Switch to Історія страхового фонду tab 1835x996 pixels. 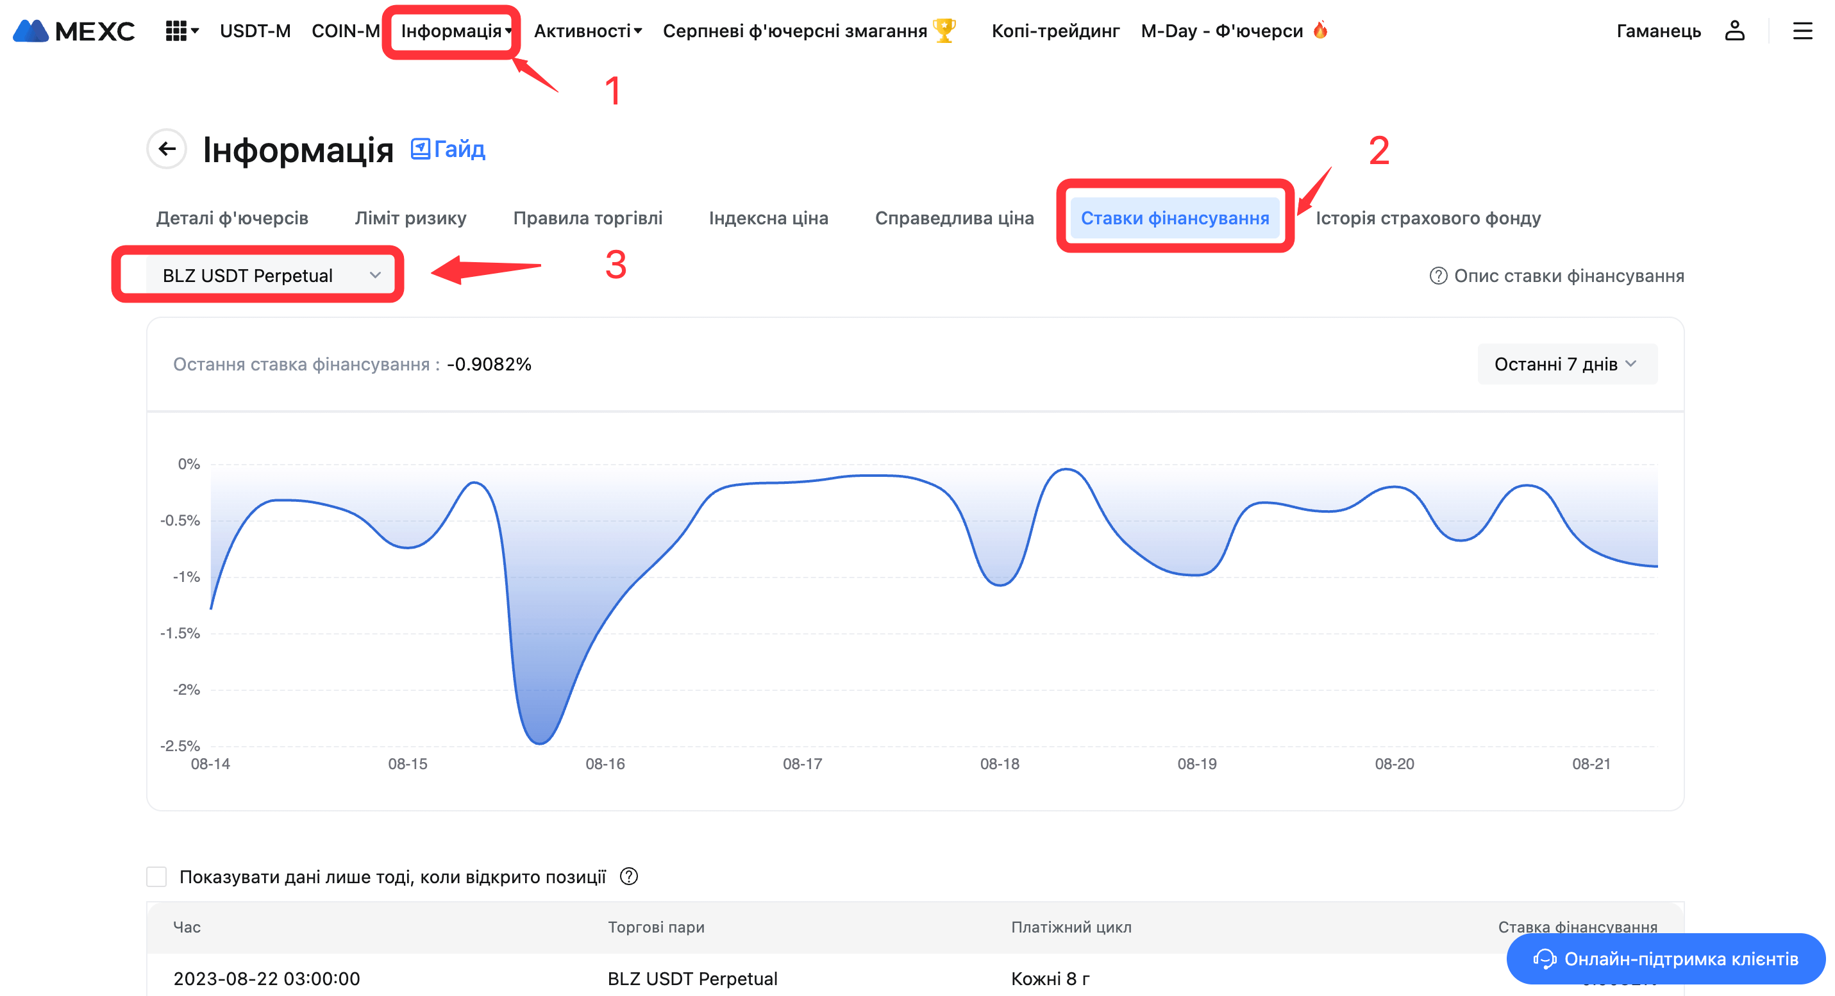(x=1427, y=218)
